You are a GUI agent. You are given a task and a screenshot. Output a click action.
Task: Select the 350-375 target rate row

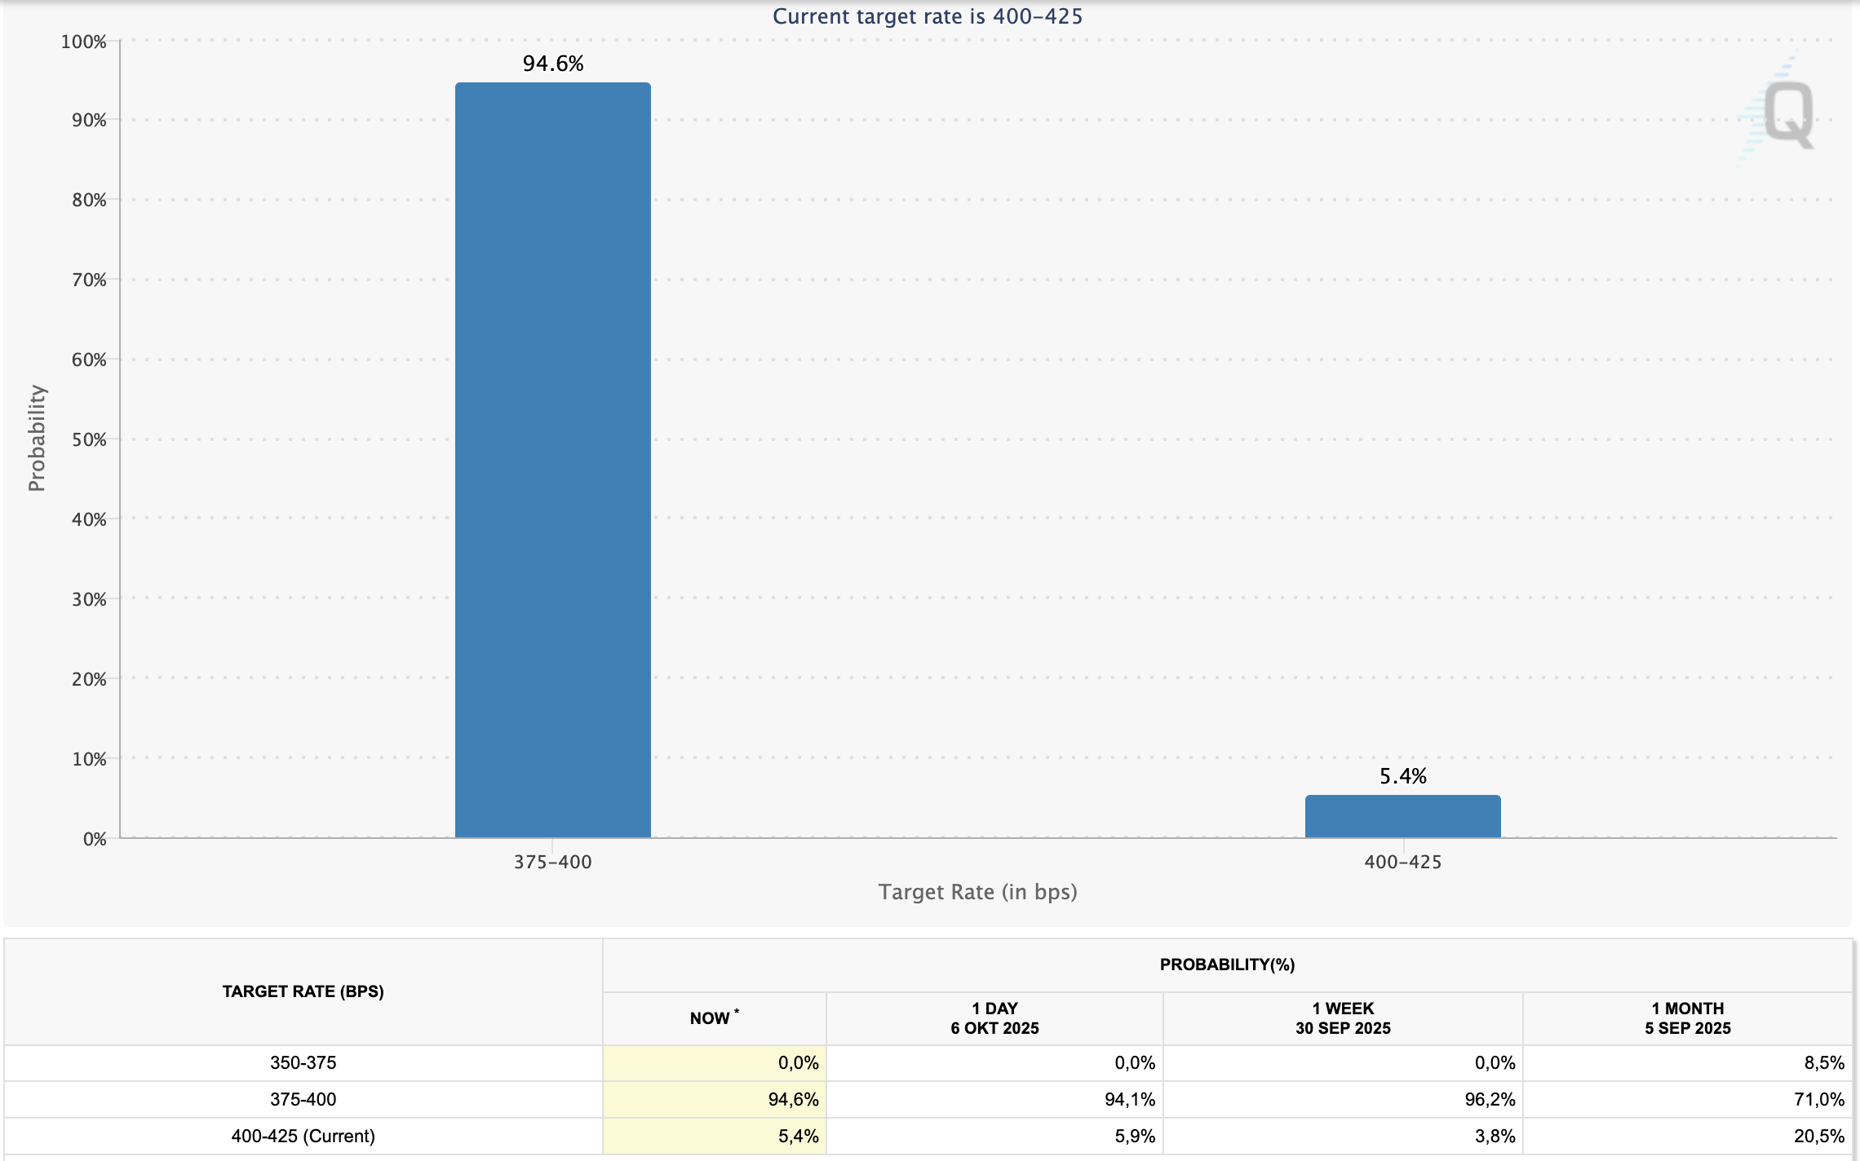pyautogui.click(x=303, y=1062)
